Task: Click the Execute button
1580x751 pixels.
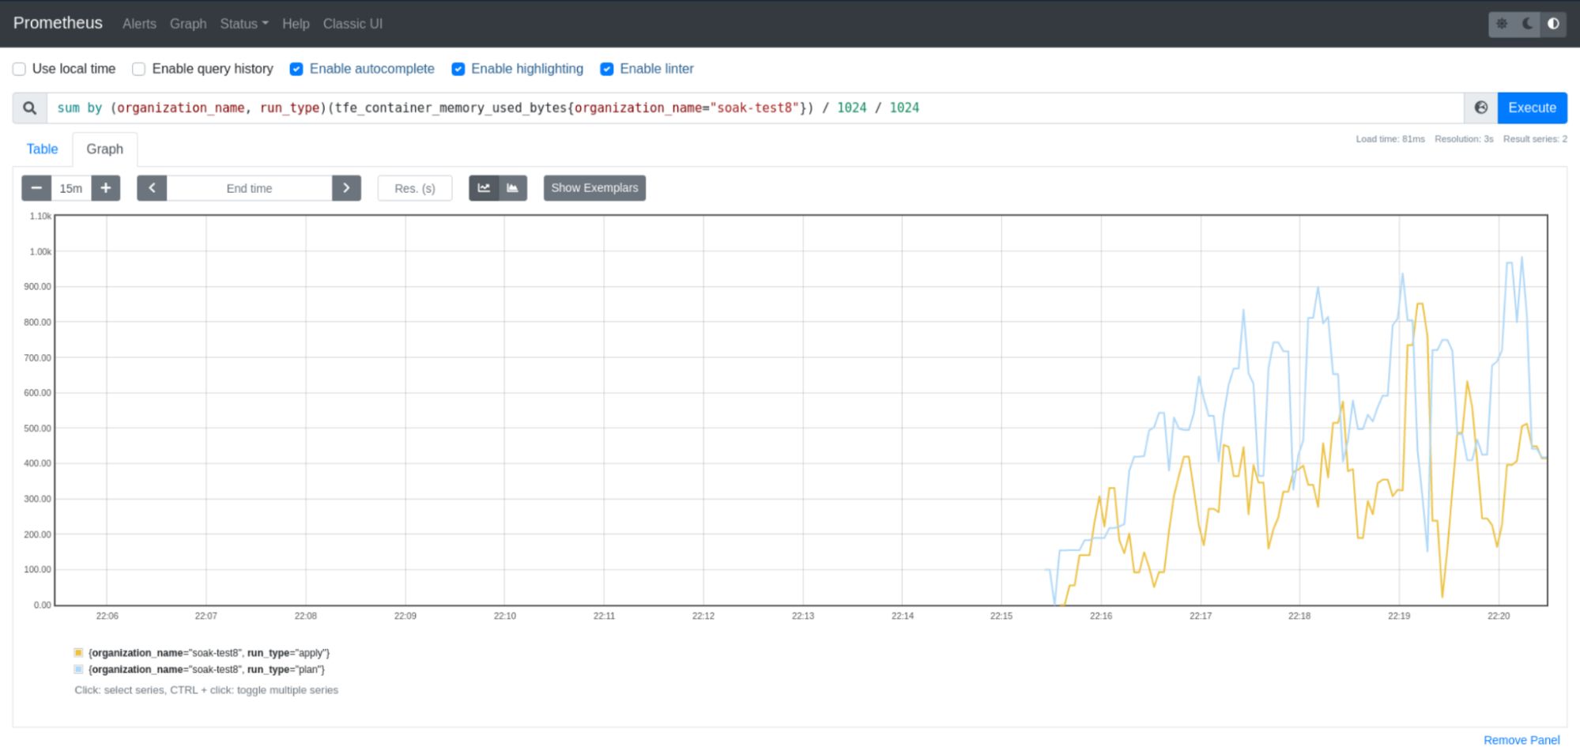Action: pyautogui.click(x=1532, y=108)
